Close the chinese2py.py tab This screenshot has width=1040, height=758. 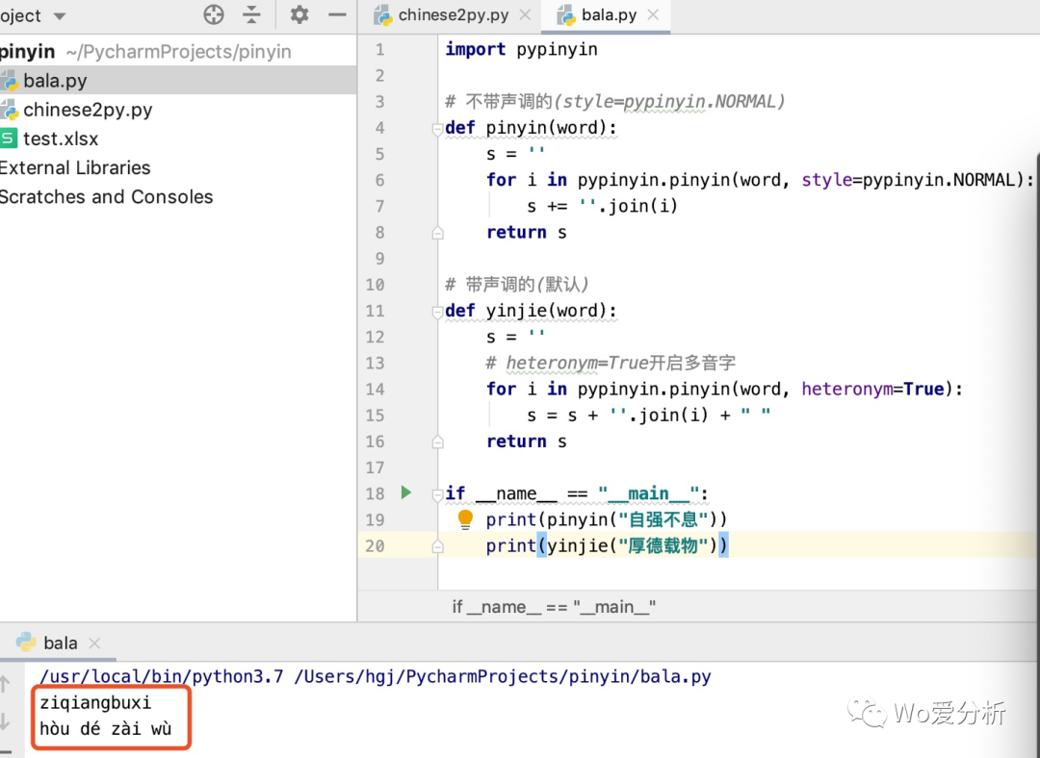(x=525, y=14)
